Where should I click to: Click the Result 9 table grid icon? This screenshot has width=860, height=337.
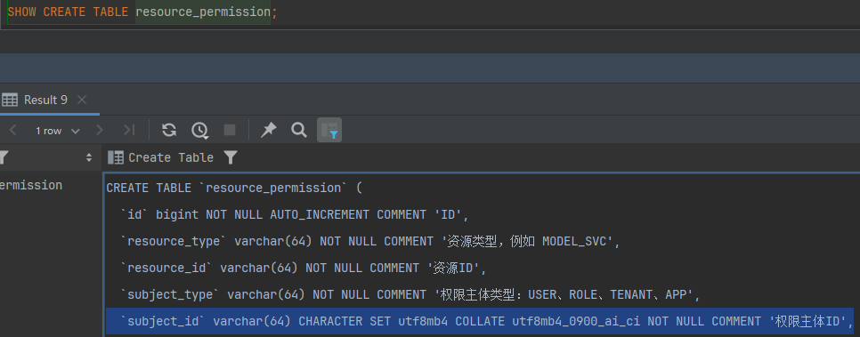[9, 100]
